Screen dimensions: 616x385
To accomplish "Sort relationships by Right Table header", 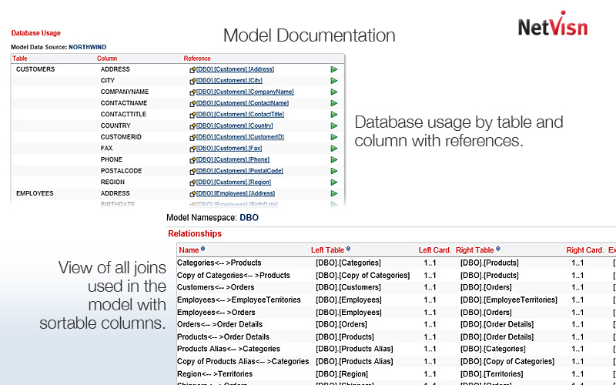I will [x=474, y=249].
